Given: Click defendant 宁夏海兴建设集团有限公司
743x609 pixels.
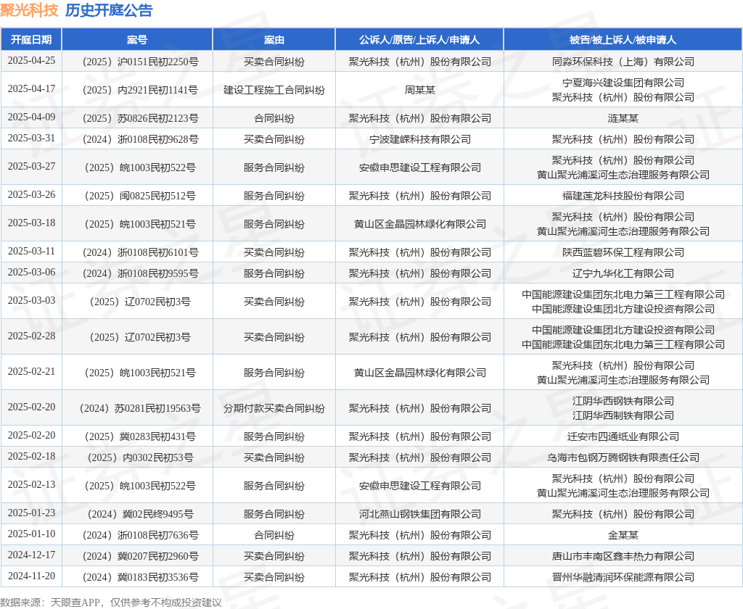Looking at the screenshot, I should click(x=623, y=83).
